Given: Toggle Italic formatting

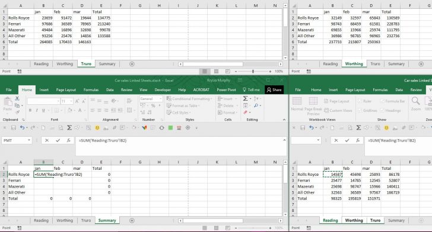Looking at the screenshot, I should 37,111.
